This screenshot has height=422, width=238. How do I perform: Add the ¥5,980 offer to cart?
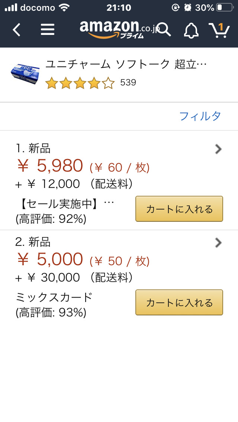179,209
